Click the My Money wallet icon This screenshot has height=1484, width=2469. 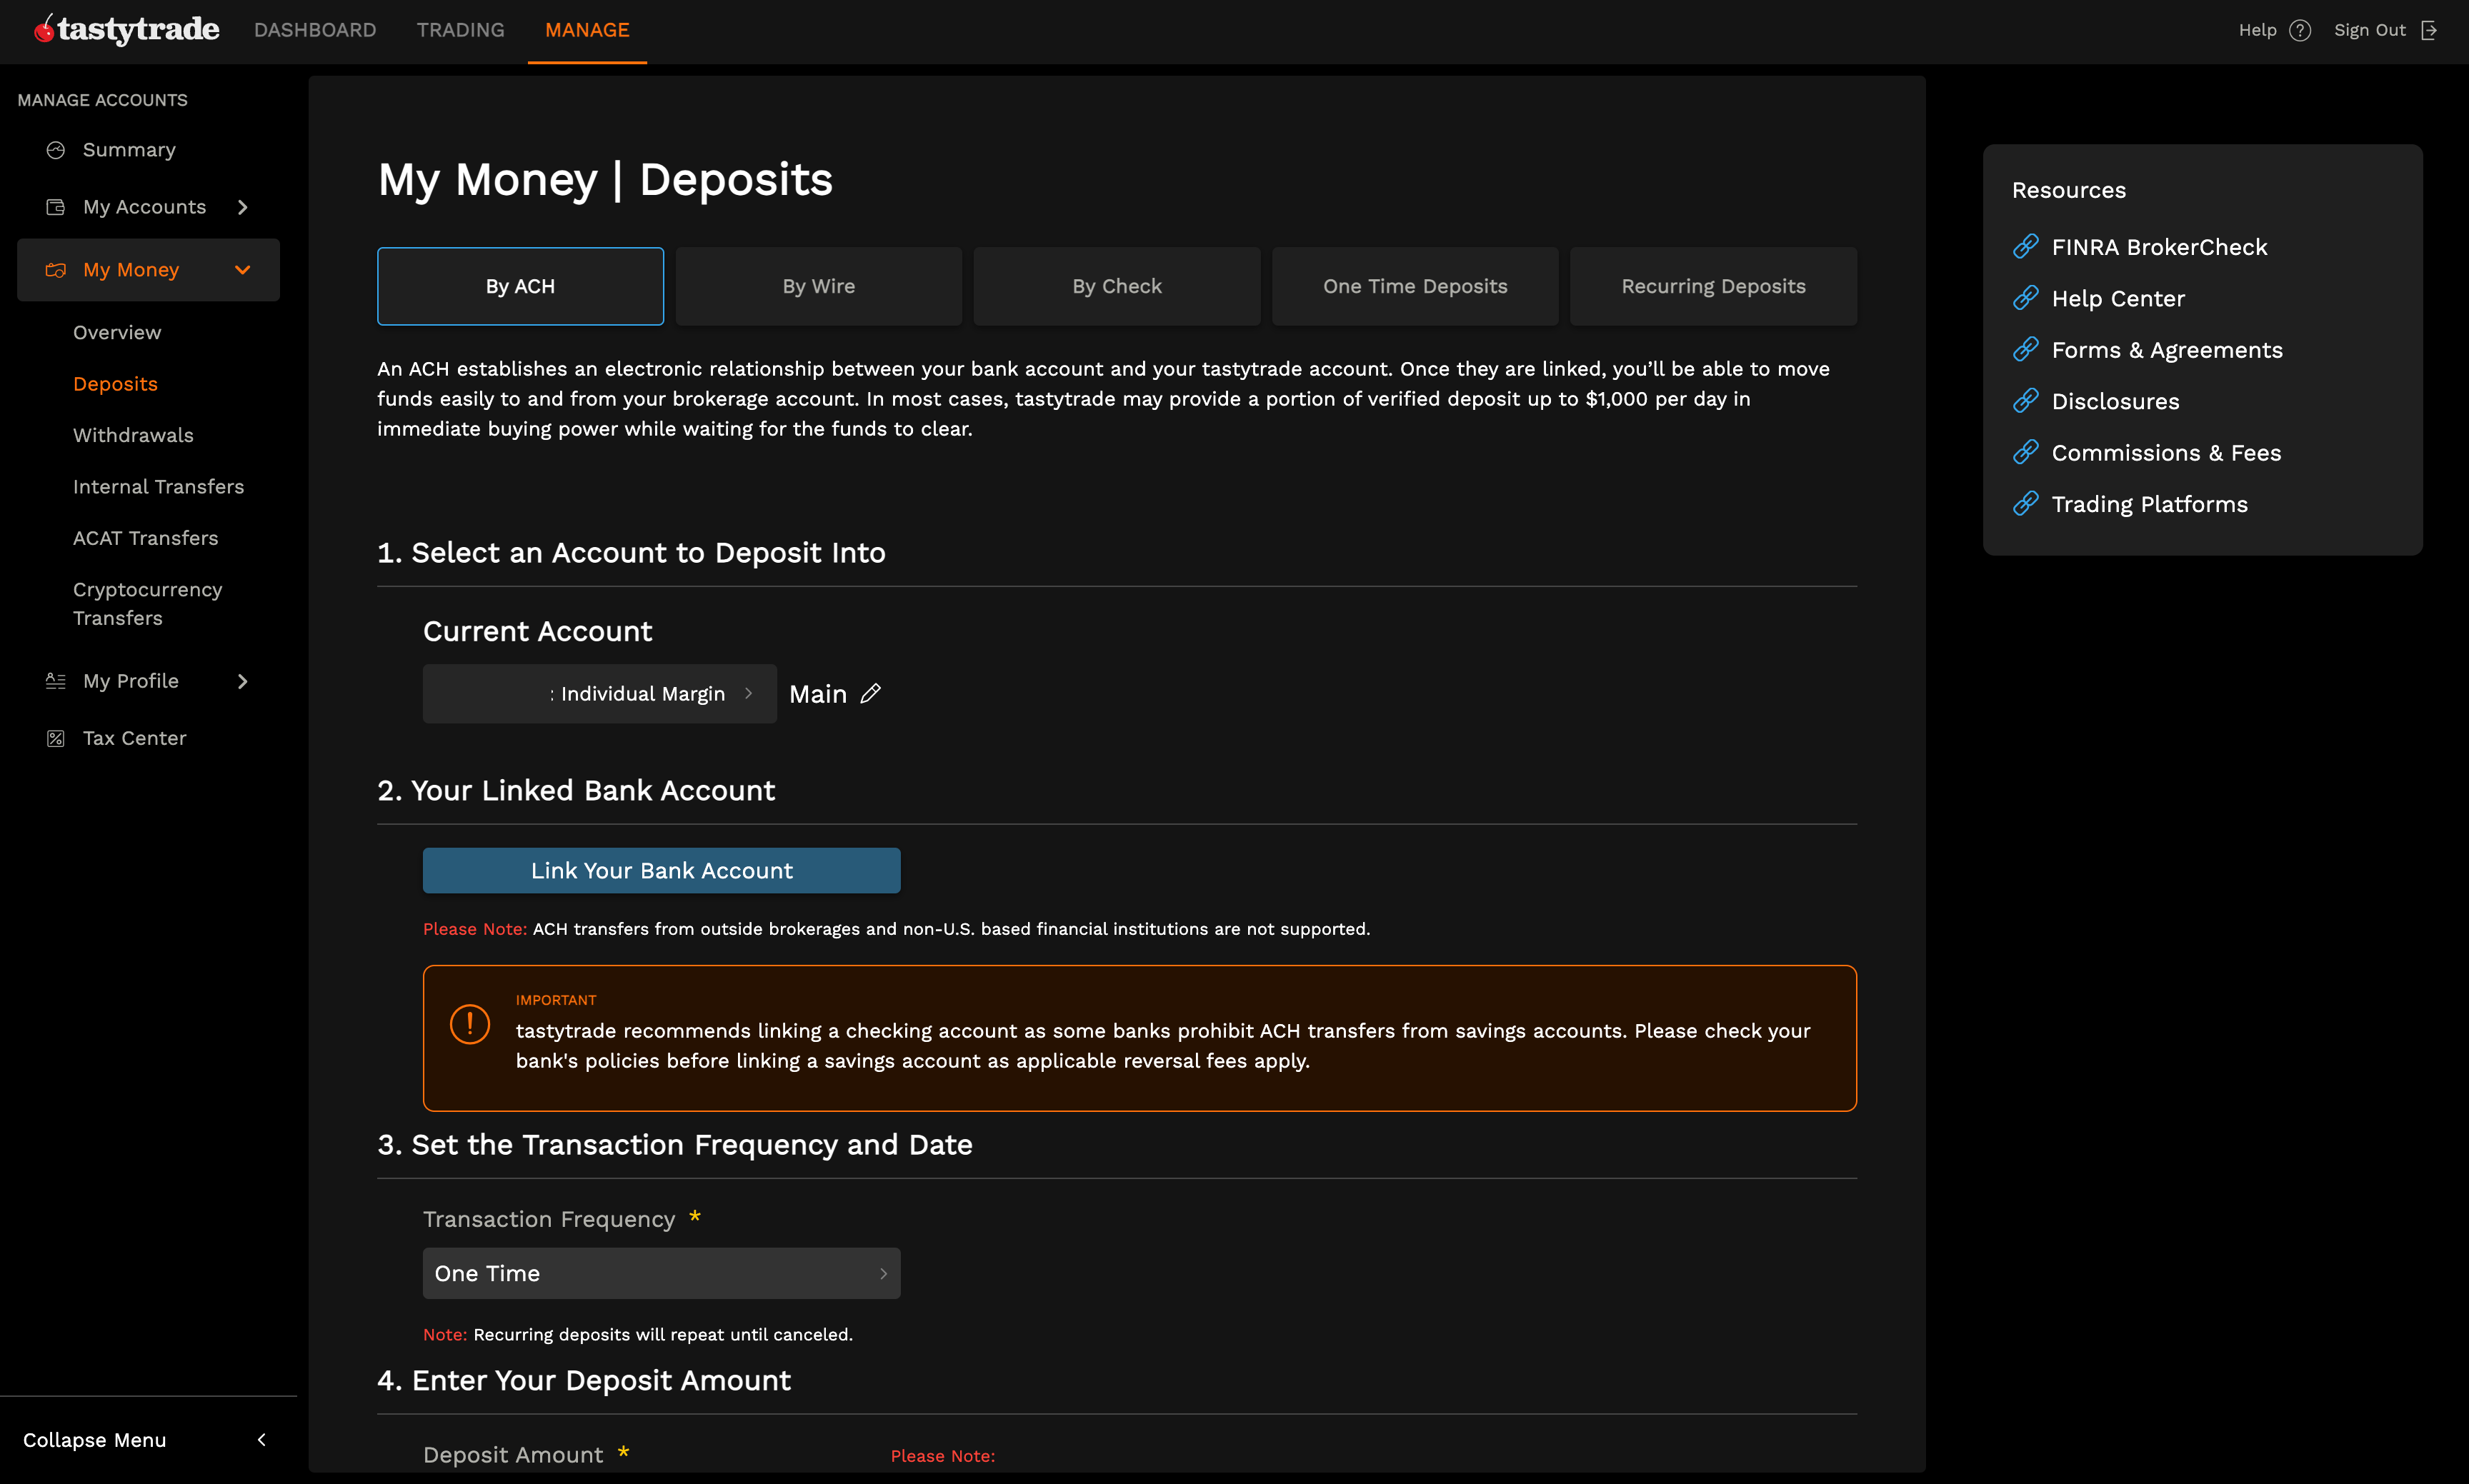55,269
